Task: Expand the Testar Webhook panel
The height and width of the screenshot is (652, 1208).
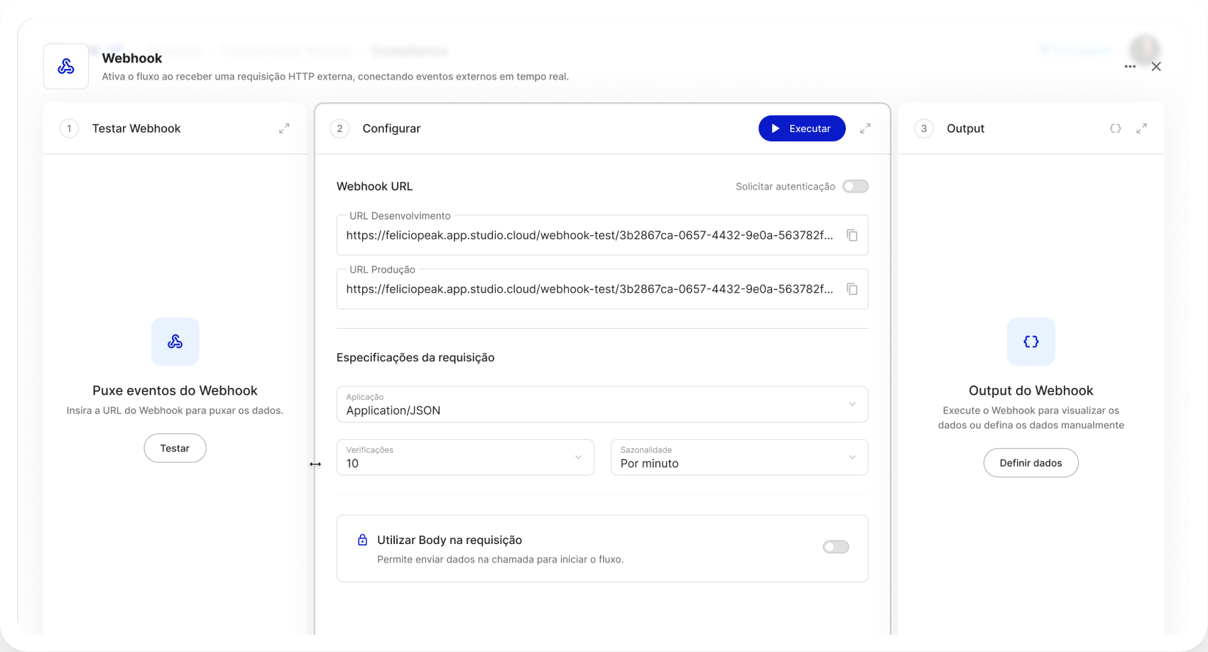Action: tap(284, 129)
